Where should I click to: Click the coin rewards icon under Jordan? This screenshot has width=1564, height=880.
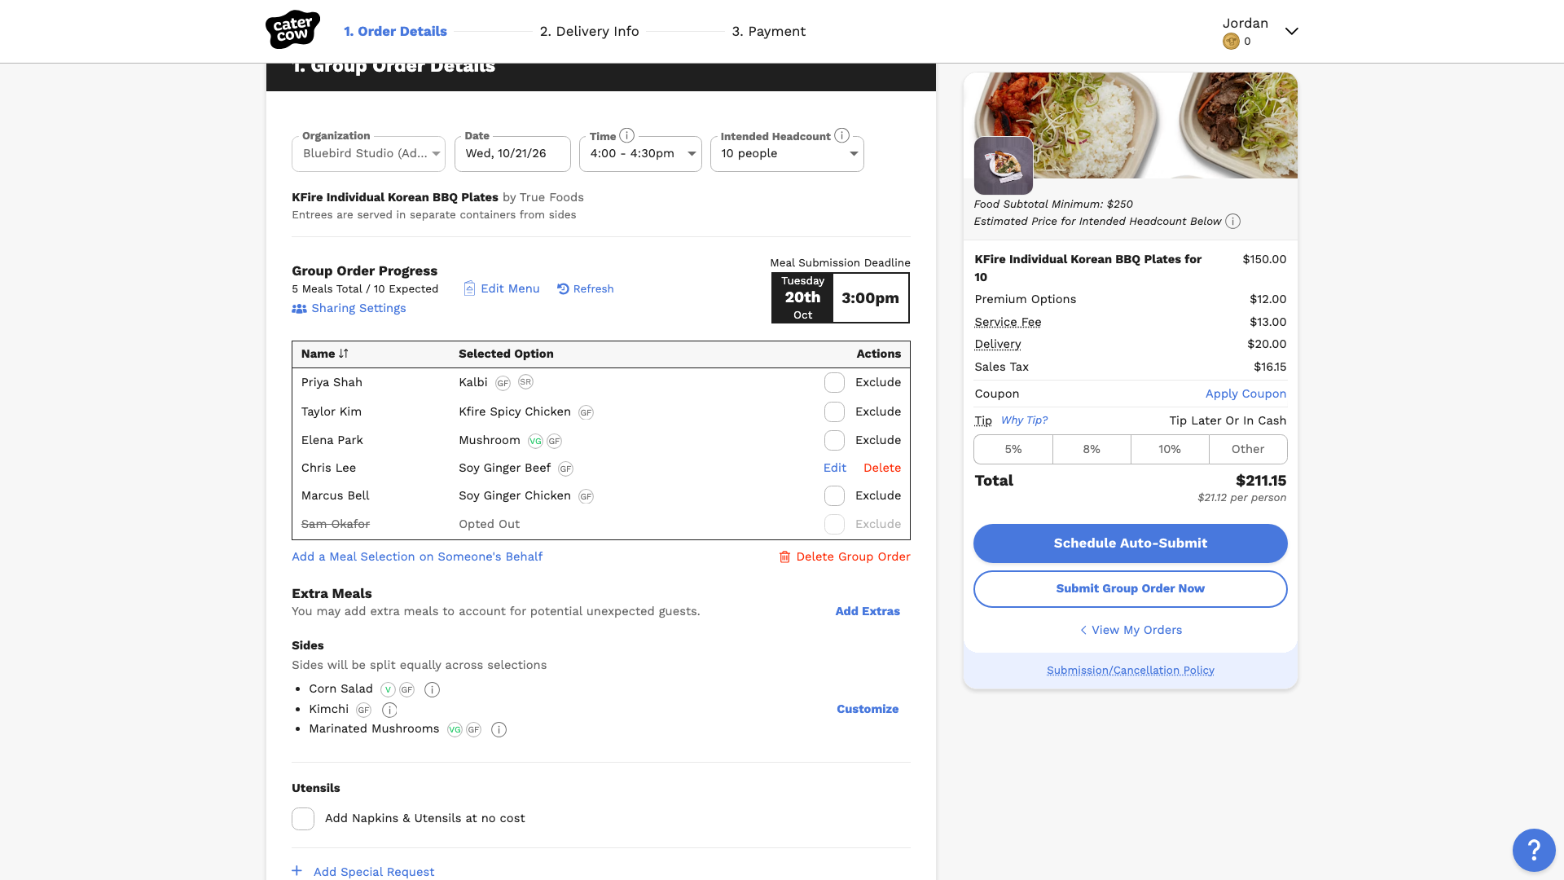pos(1231,41)
